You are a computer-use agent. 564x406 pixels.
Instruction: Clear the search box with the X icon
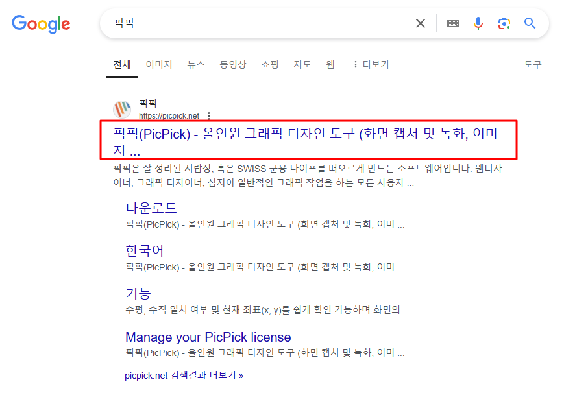tap(420, 24)
